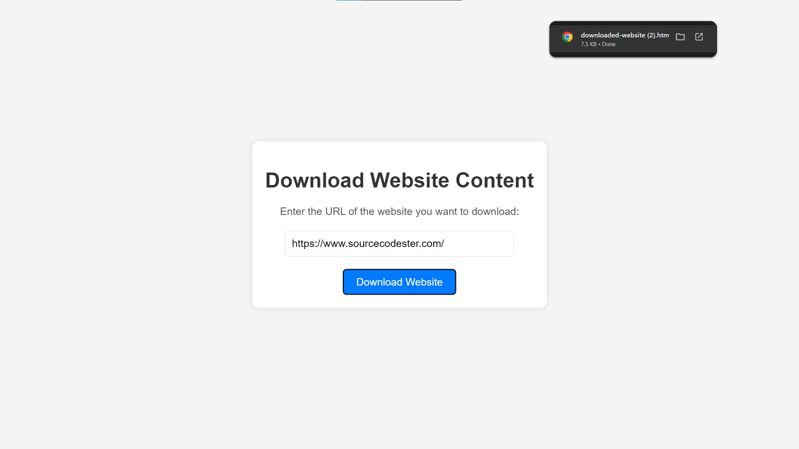Viewport: 799px width, 449px height.
Task: Click the word 'Download' in the heading
Action: point(315,180)
